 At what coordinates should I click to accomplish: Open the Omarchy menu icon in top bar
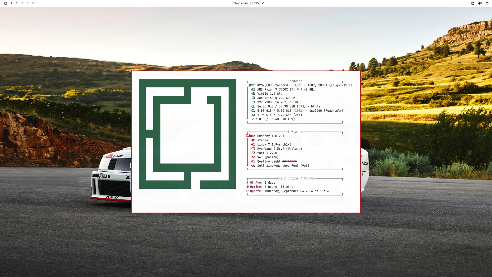pos(6,3)
